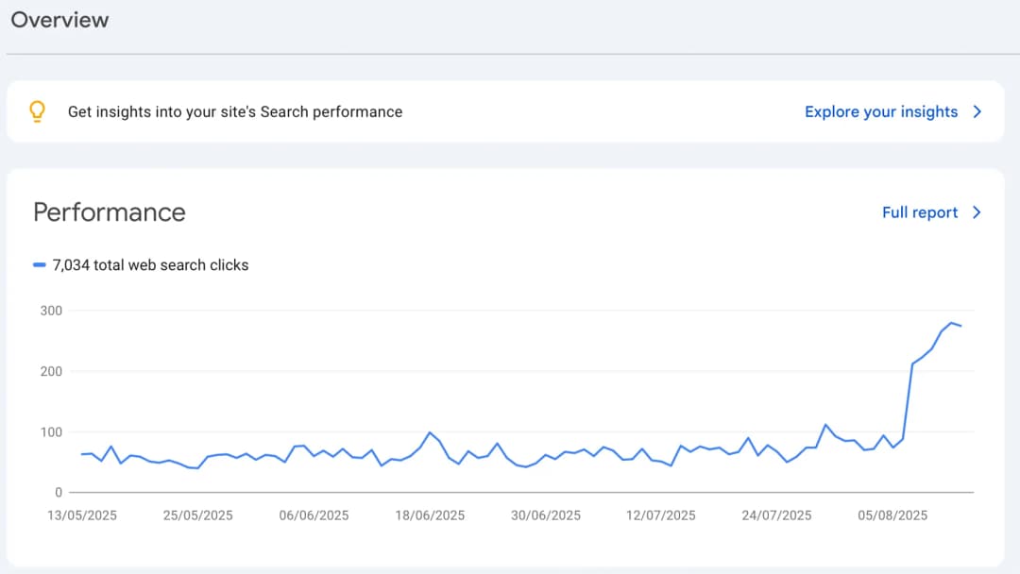1020x574 pixels.
Task: Pick the 05/08/2025 date on the chart axis
Action: click(x=892, y=515)
